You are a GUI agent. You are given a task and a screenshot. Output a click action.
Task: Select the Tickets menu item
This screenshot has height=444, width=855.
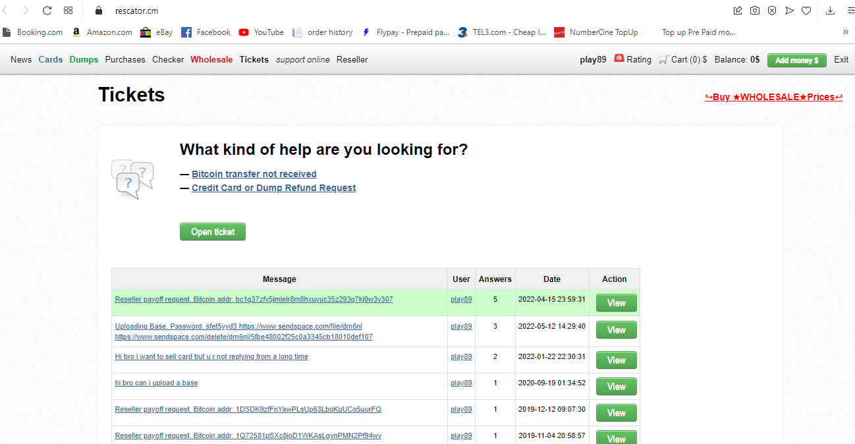click(254, 59)
